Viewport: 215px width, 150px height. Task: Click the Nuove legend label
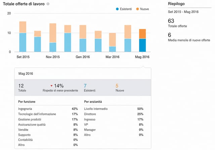pos(144,9)
